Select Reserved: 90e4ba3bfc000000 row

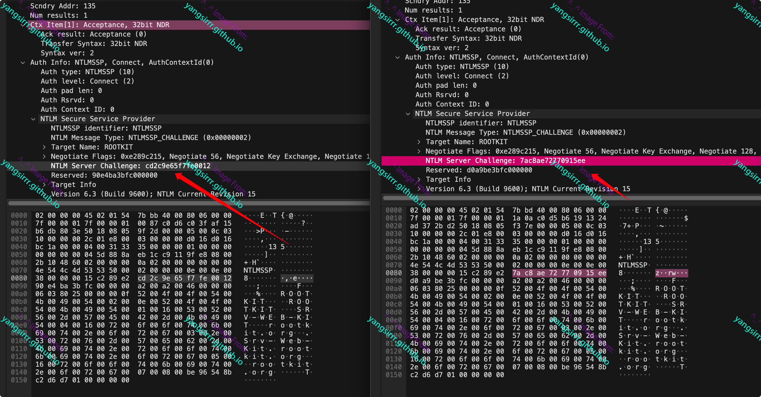click(x=104, y=176)
